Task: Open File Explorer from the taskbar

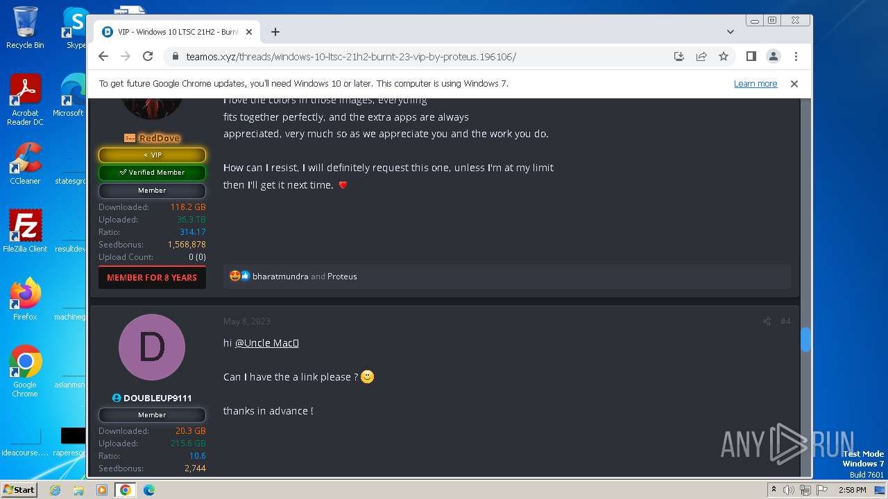Action: (x=78, y=490)
